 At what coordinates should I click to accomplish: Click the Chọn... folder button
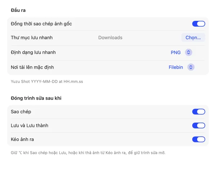pos(193,37)
